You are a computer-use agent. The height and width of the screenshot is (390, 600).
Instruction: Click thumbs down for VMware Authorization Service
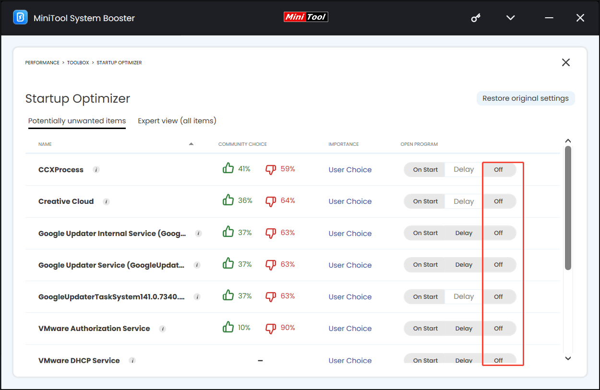(x=271, y=328)
